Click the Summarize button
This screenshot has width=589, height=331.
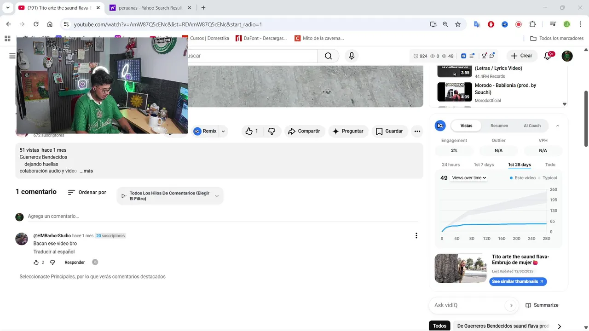tap(542, 305)
